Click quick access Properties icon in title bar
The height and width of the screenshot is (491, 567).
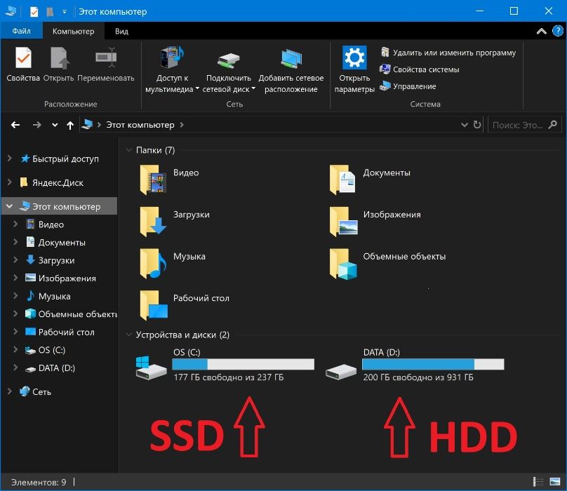(34, 12)
